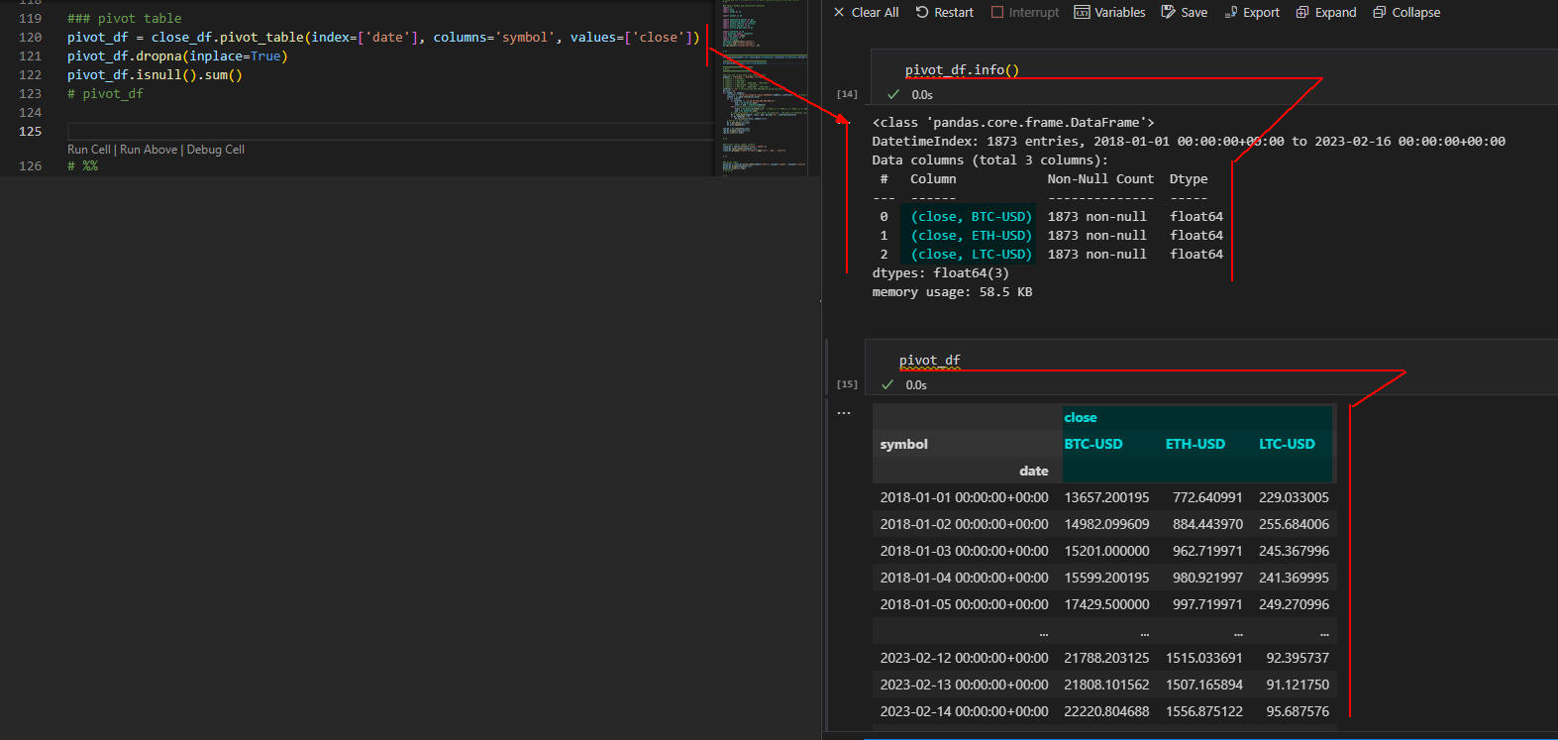The image size is (1558, 740).
Task: Click the LTC value 245.367996
Action: coord(1294,551)
